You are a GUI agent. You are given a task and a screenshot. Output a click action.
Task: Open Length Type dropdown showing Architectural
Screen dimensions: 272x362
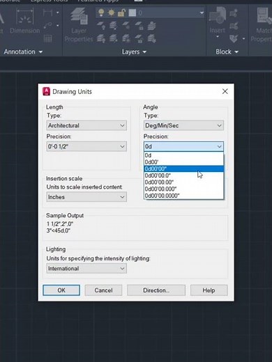point(86,125)
